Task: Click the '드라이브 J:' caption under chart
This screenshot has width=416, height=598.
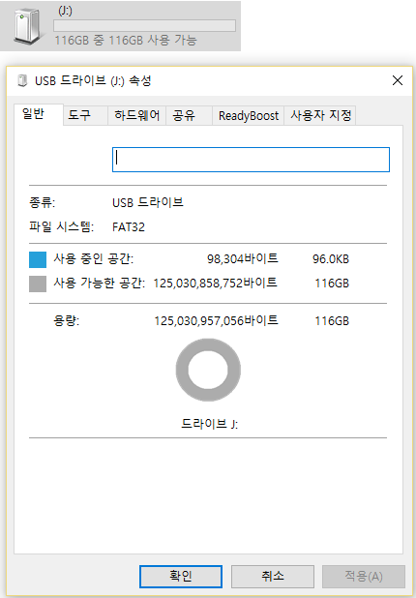Action: pos(209,424)
